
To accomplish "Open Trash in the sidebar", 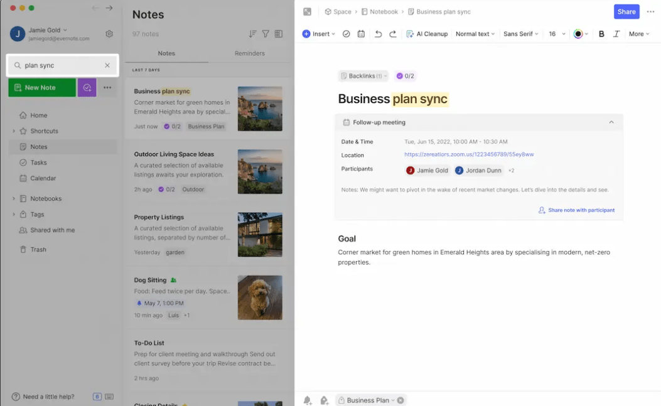I will pos(62,250).
